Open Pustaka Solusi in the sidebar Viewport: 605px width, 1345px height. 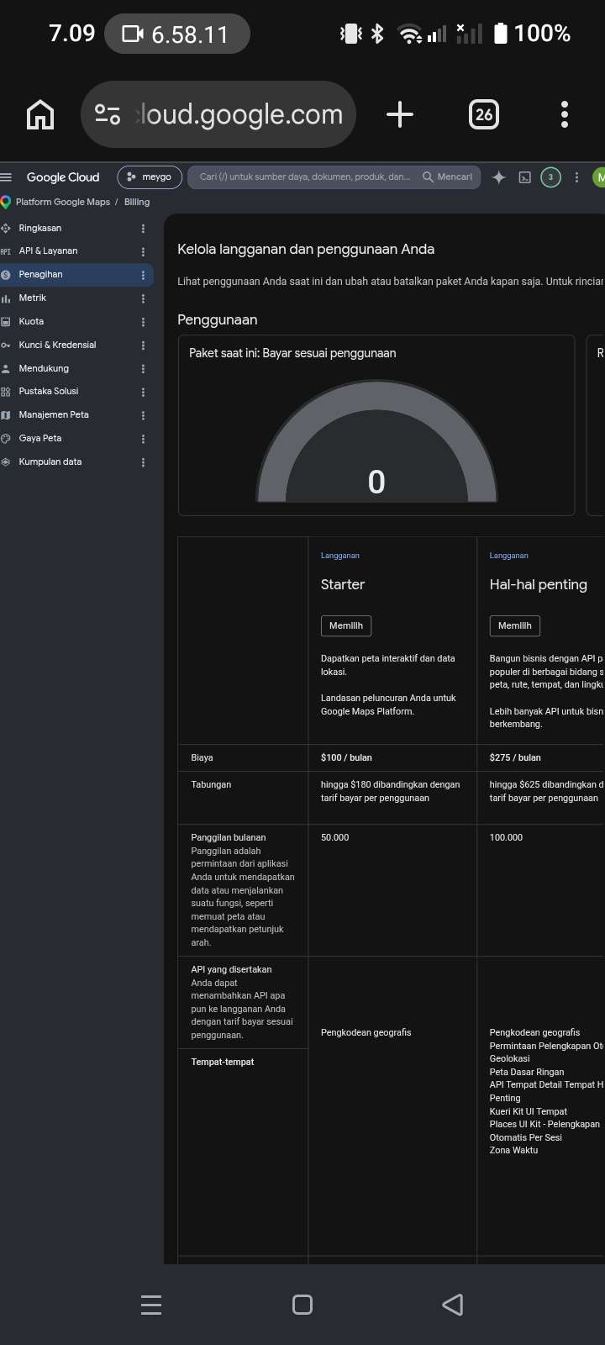click(x=49, y=391)
